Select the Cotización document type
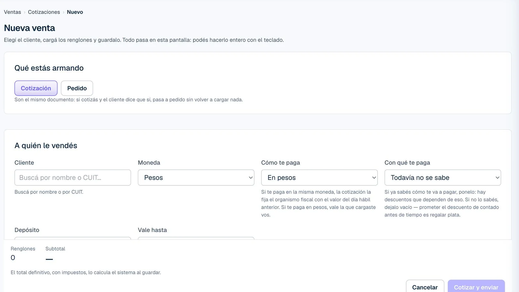519x292 pixels. point(36,88)
